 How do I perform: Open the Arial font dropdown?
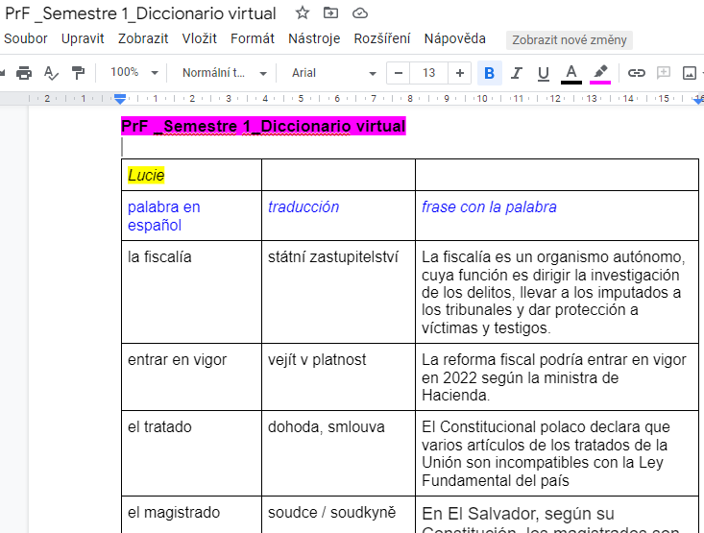click(333, 73)
